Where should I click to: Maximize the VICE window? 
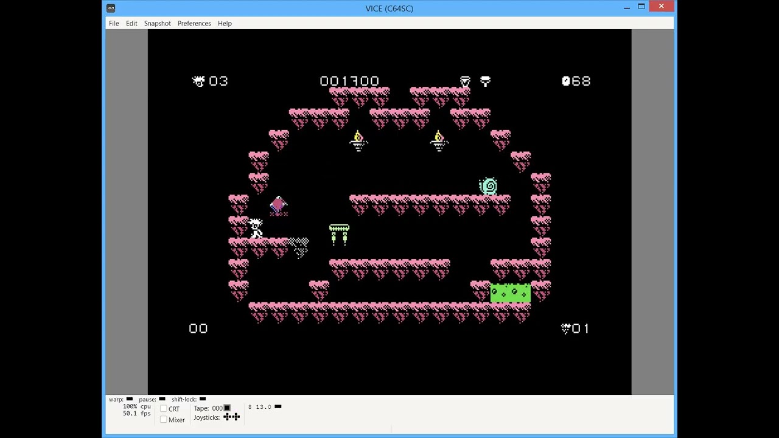pyautogui.click(x=641, y=7)
